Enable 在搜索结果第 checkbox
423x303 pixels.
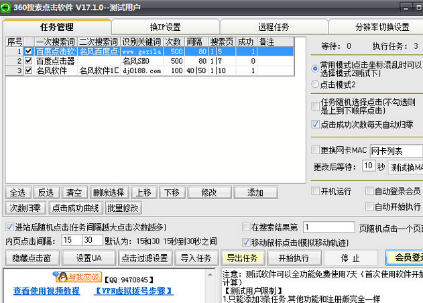[246, 227]
